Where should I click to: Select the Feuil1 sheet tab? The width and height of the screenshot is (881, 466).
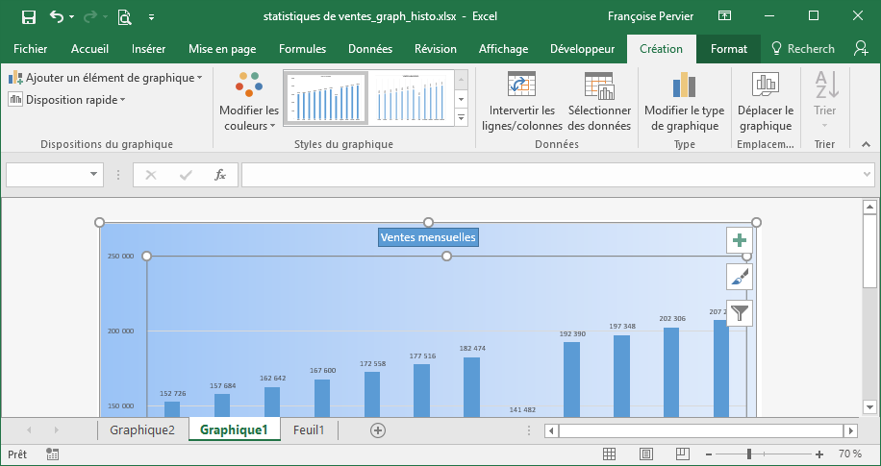point(309,429)
